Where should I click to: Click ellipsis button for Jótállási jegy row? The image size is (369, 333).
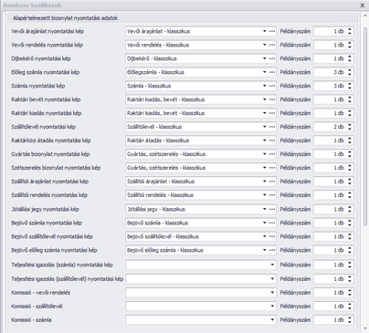pyautogui.click(x=272, y=209)
